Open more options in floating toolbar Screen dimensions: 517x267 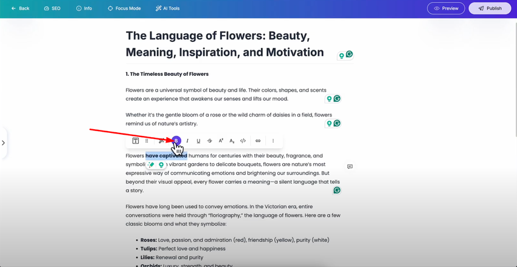point(273,141)
